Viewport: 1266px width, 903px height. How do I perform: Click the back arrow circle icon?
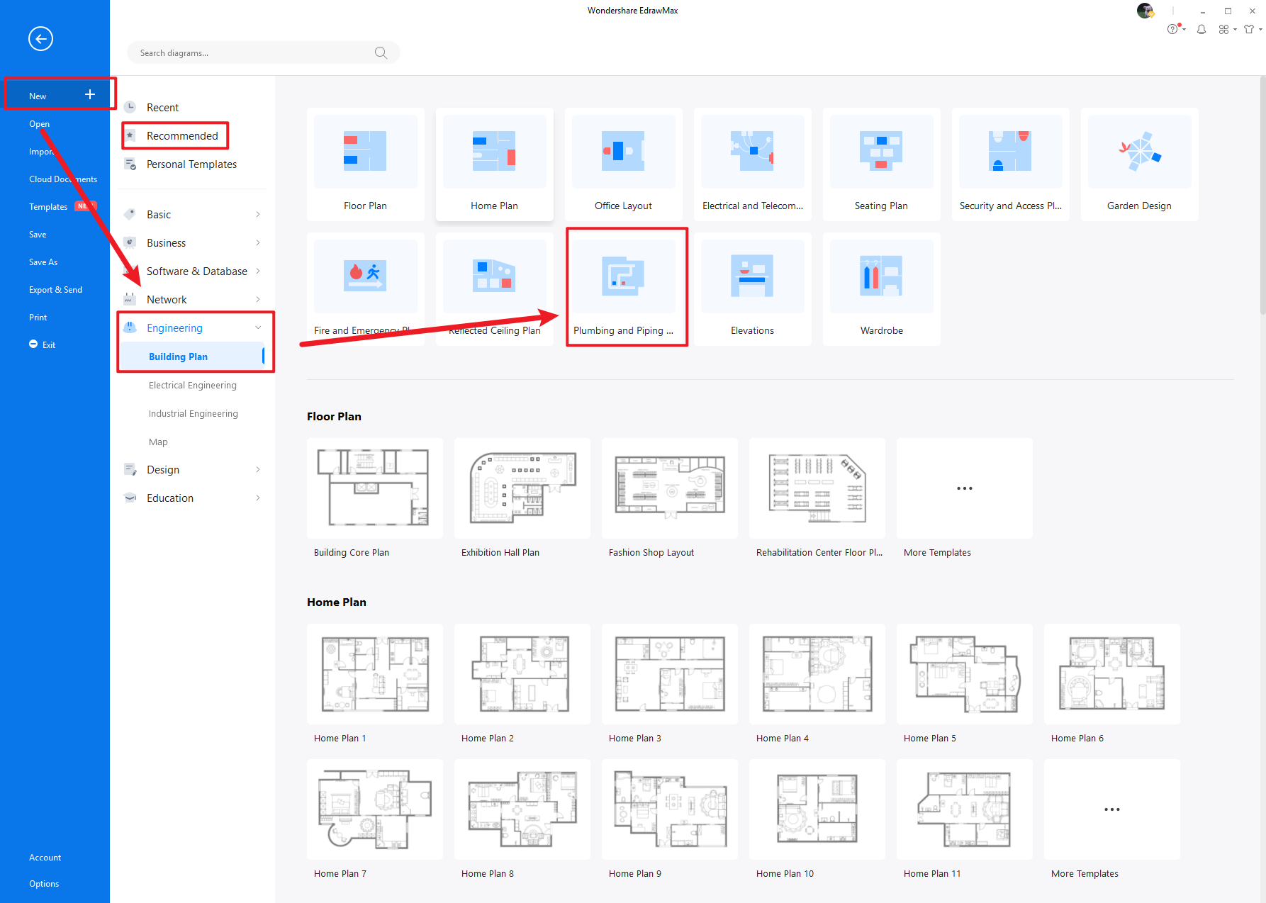[40, 38]
